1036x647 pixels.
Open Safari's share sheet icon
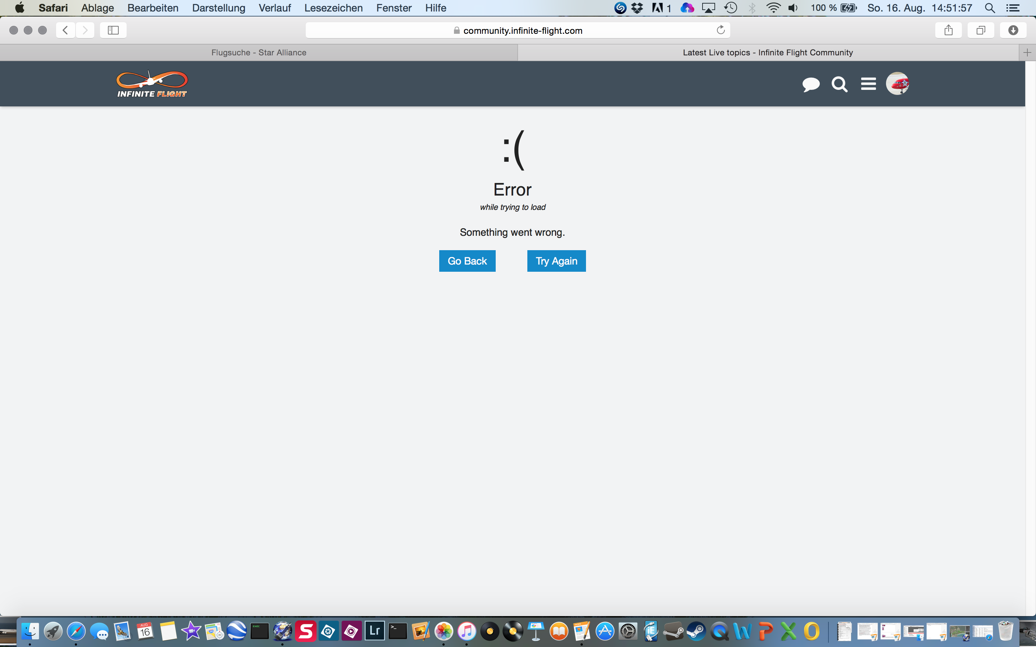948,30
